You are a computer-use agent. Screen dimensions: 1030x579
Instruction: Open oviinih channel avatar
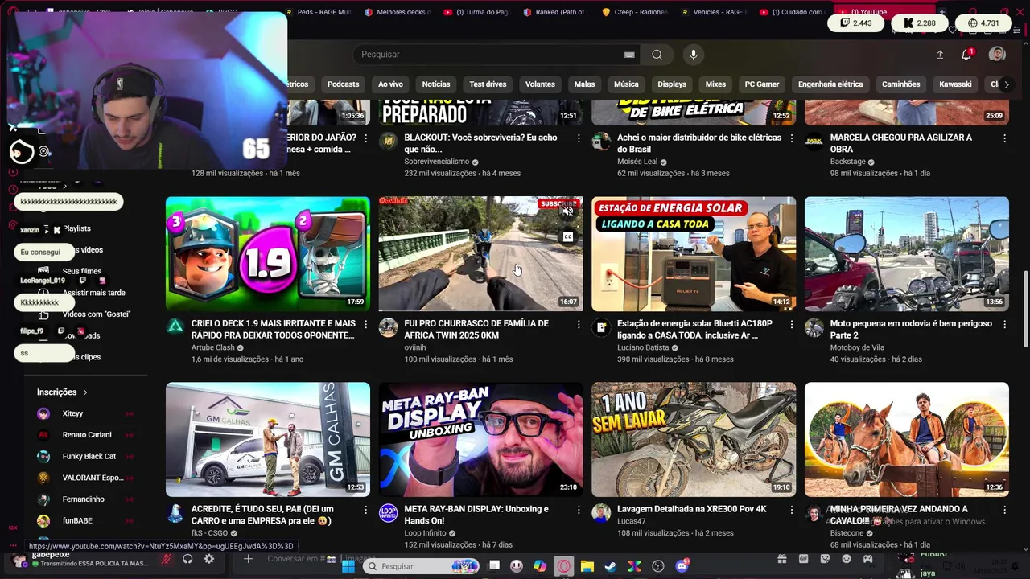(388, 326)
